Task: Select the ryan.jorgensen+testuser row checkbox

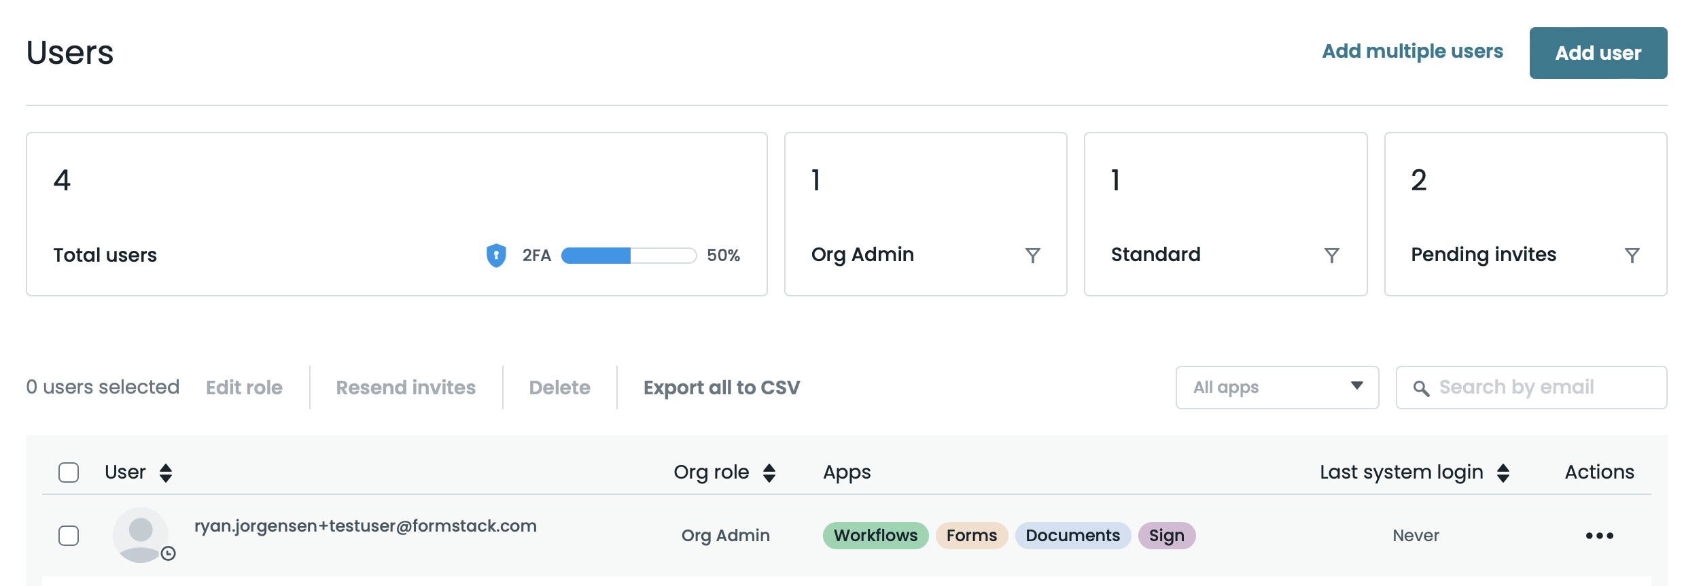Action: pos(69,536)
